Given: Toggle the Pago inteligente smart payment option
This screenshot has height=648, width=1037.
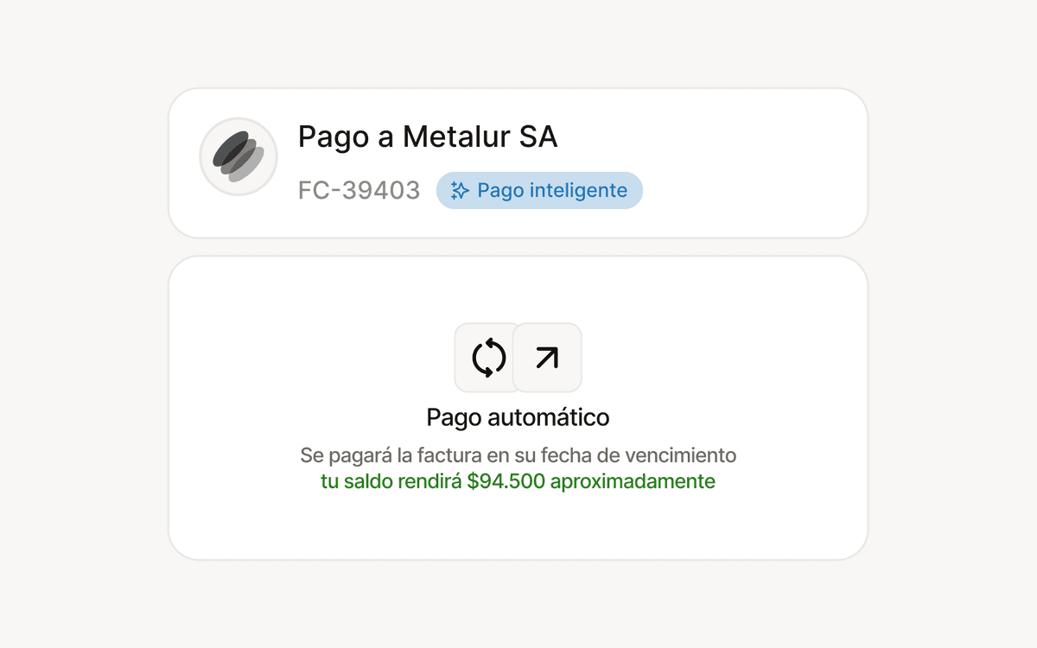Looking at the screenshot, I should [x=539, y=190].
